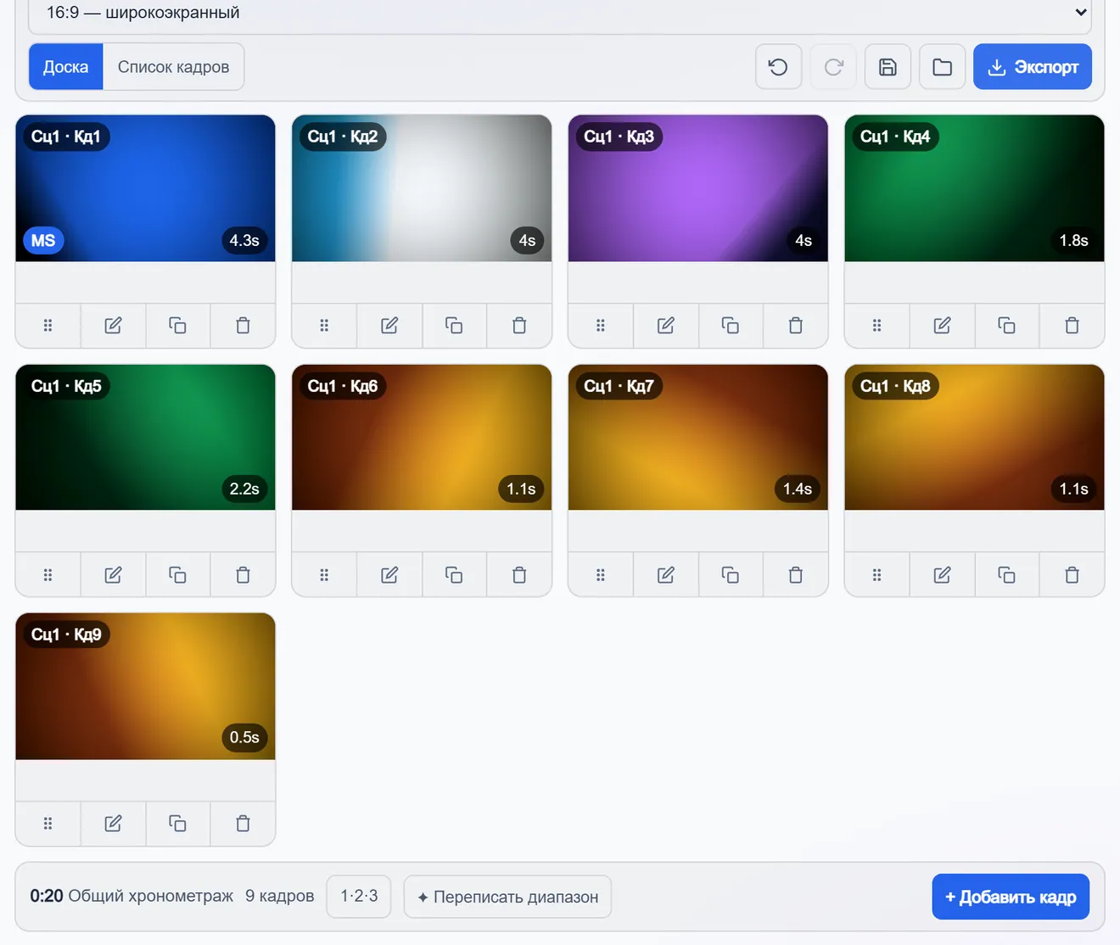The height and width of the screenshot is (945, 1120).
Task: Delete shot Сц1 · Кд3
Action: (x=795, y=326)
